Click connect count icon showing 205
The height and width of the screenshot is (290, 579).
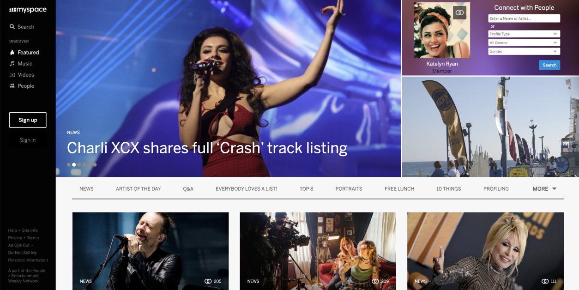point(208,281)
